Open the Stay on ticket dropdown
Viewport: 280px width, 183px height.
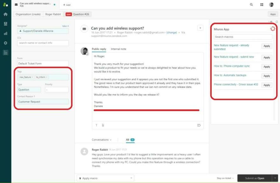click(225, 178)
